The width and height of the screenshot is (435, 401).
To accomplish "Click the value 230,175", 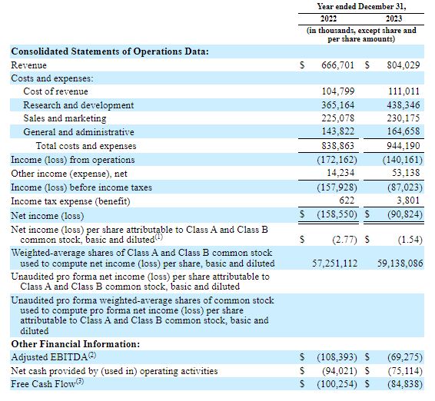I will tap(403, 118).
